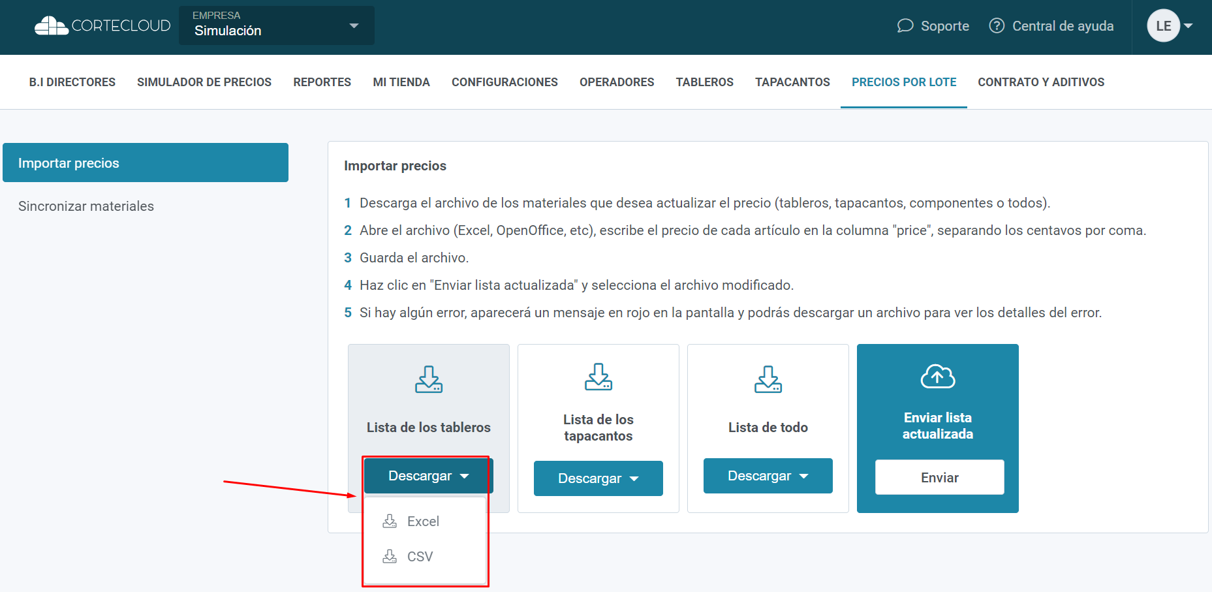Click download icon above Lista de los tableros
This screenshot has height=592, width=1212.
click(x=429, y=379)
